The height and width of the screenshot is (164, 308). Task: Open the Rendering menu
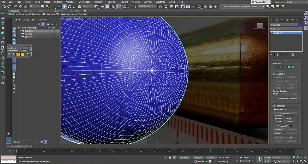99,2
